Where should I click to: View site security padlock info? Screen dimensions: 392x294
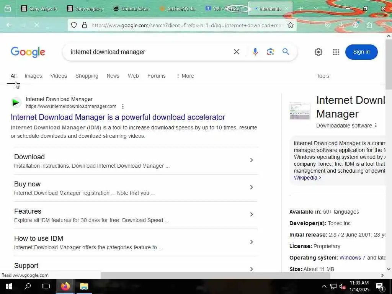point(85,25)
